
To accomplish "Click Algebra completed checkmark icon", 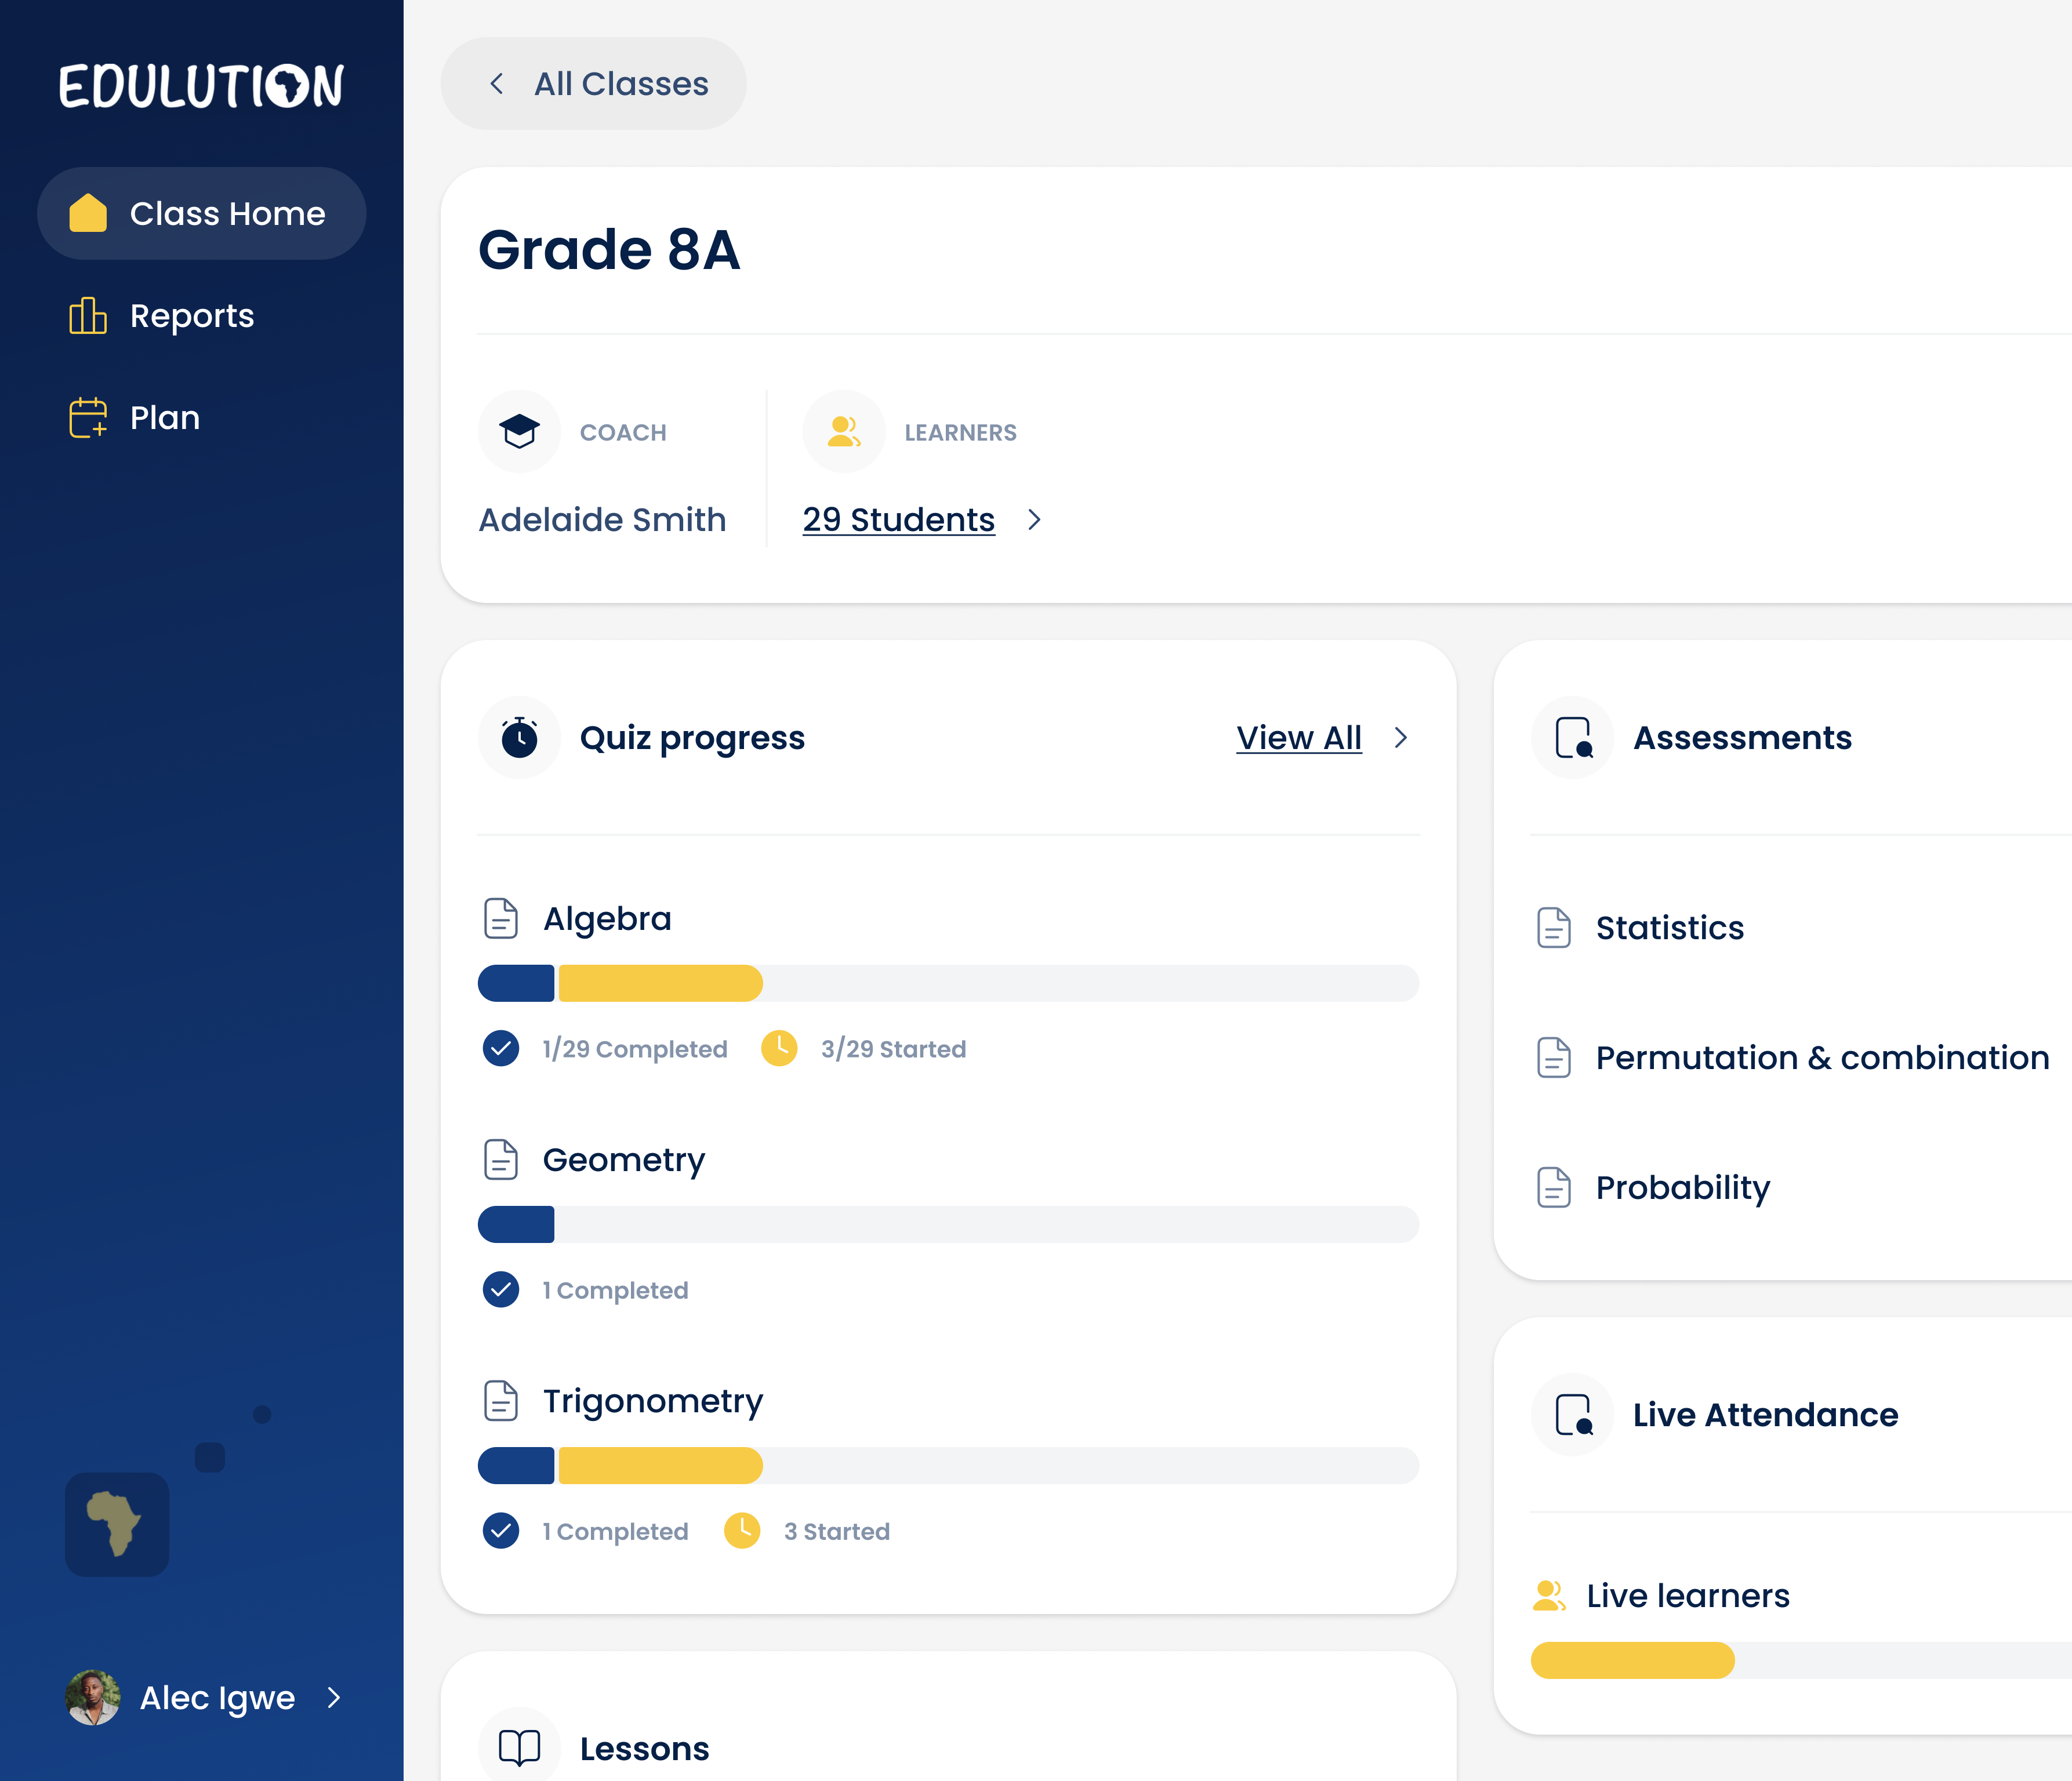I will 501,1049.
